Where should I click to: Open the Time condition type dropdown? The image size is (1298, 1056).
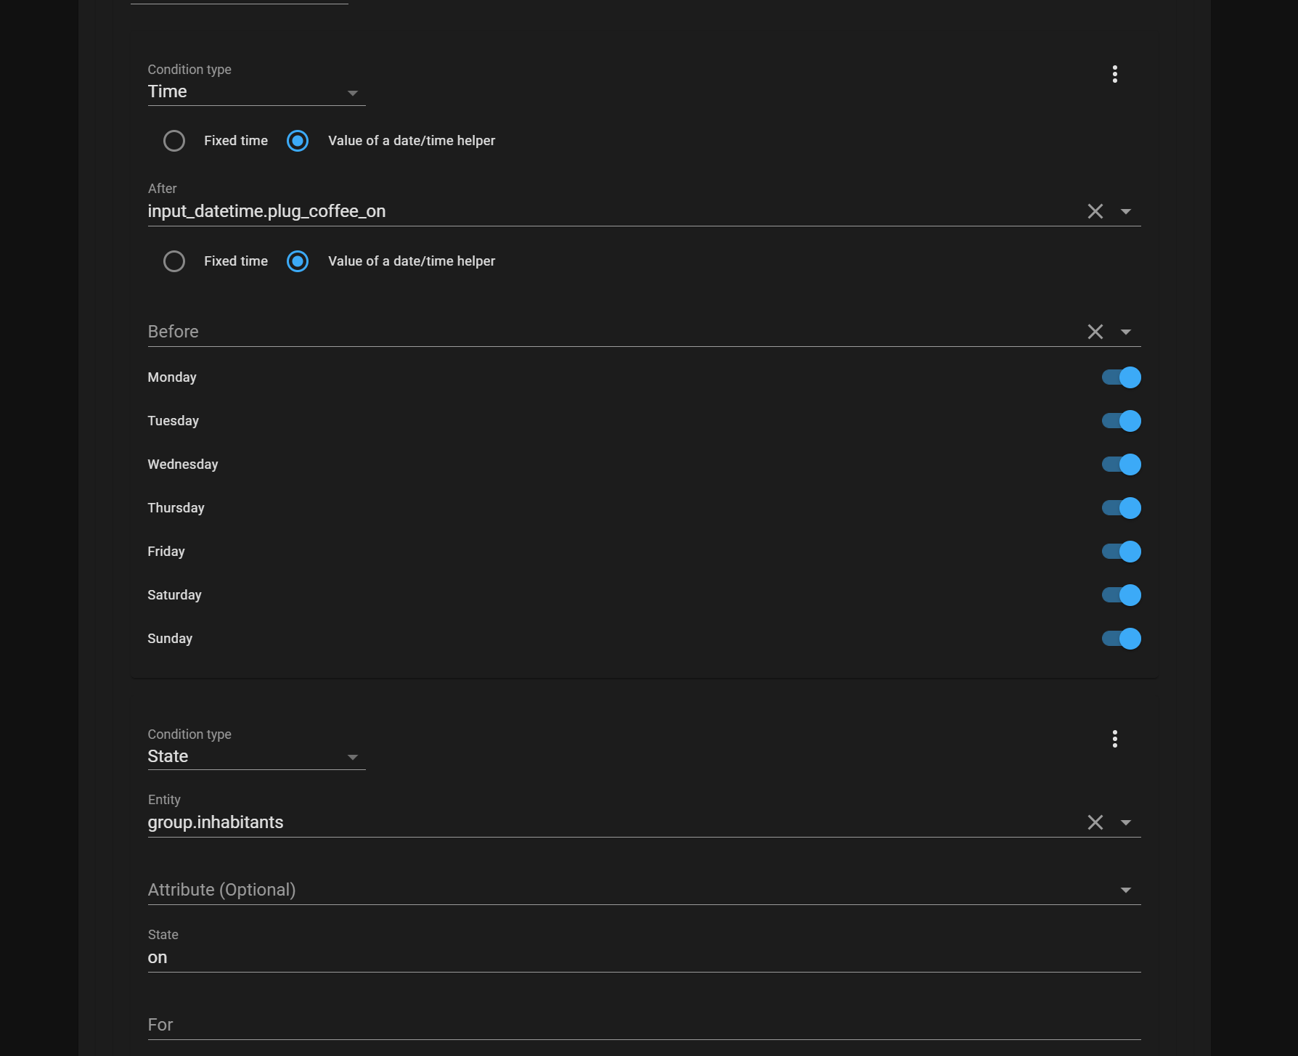coord(256,91)
